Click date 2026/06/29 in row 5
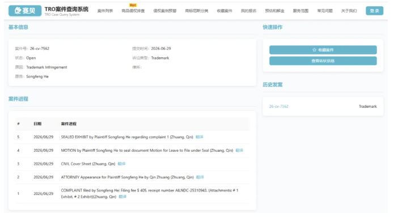398x217 pixels. [44, 137]
